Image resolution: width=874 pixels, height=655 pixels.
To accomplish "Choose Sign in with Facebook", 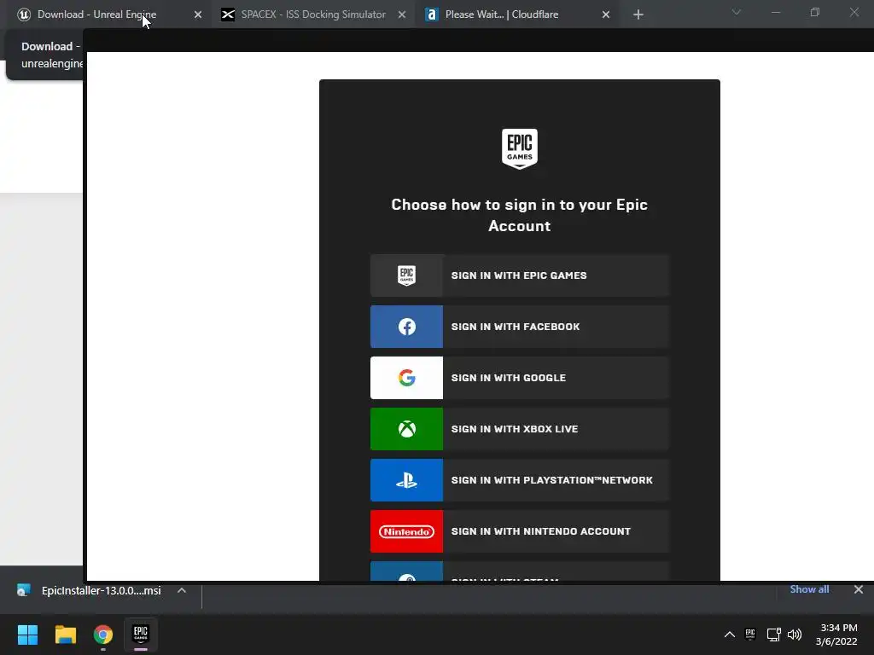I will coord(520,327).
